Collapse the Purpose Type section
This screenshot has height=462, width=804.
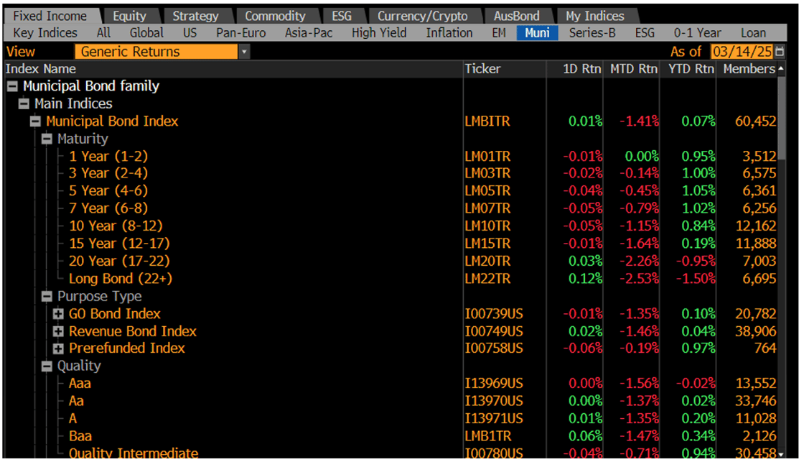(x=47, y=296)
